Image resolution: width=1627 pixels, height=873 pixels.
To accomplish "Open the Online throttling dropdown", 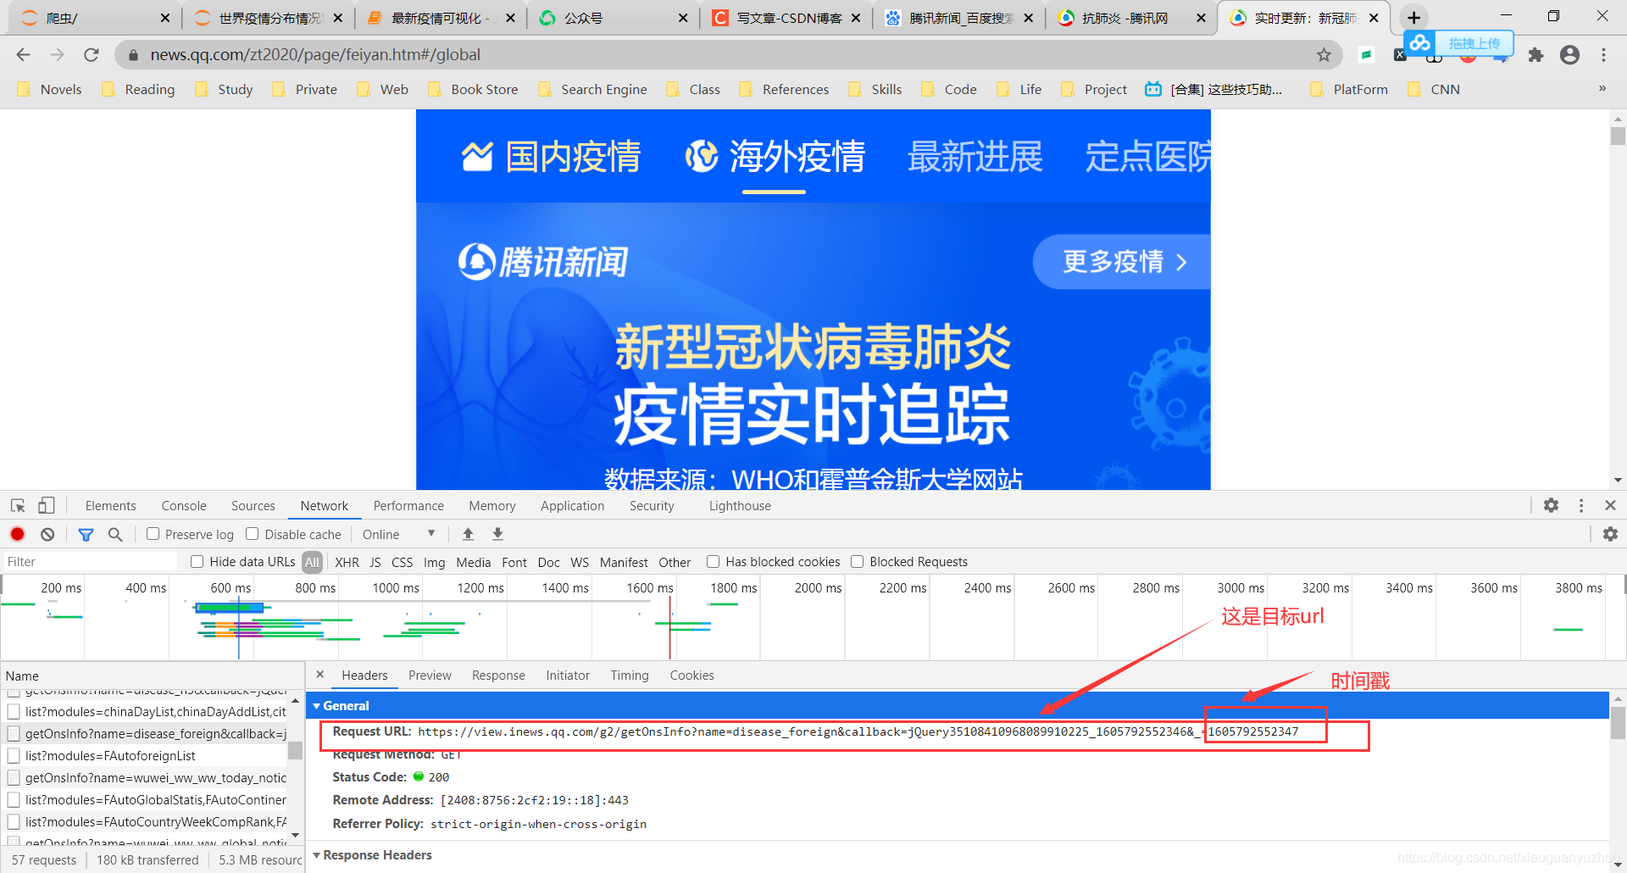I will (397, 534).
